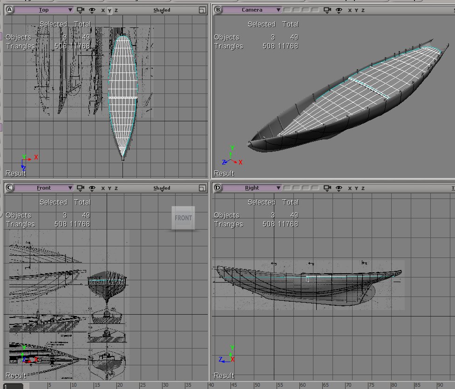The image size is (455, 389).
Task: Open the Camera view selector dropdown
Action: tap(252, 10)
